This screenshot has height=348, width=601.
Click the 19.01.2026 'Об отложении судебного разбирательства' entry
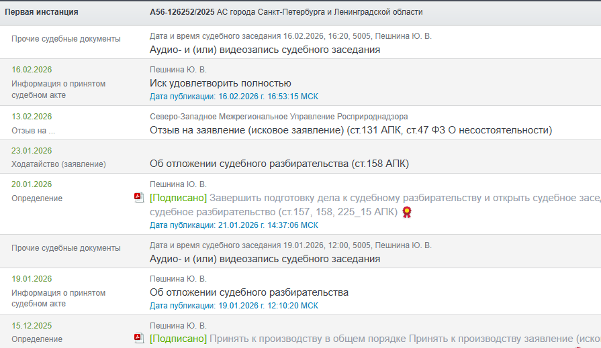[248, 292]
